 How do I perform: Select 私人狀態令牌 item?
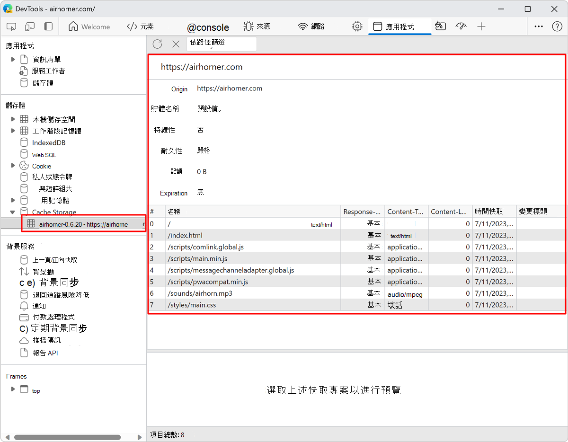click(x=52, y=177)
